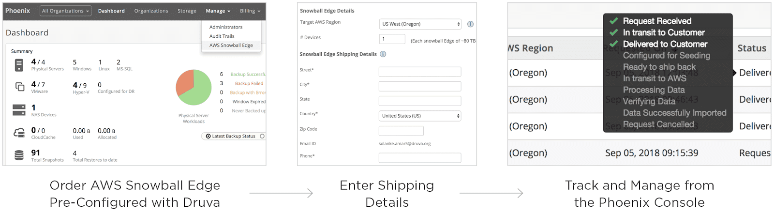Click the VMware copy-squares icon

pos(20,87)
